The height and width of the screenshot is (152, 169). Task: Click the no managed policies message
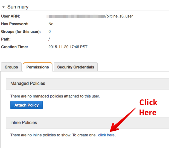pos(55,96)
